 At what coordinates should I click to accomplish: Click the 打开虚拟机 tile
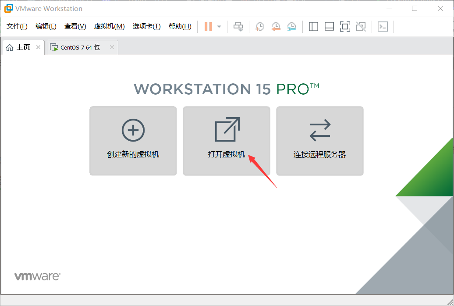click(x=227, y=141)
